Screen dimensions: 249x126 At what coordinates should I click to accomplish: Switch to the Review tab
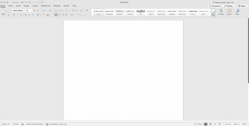(x=66, y=6)
